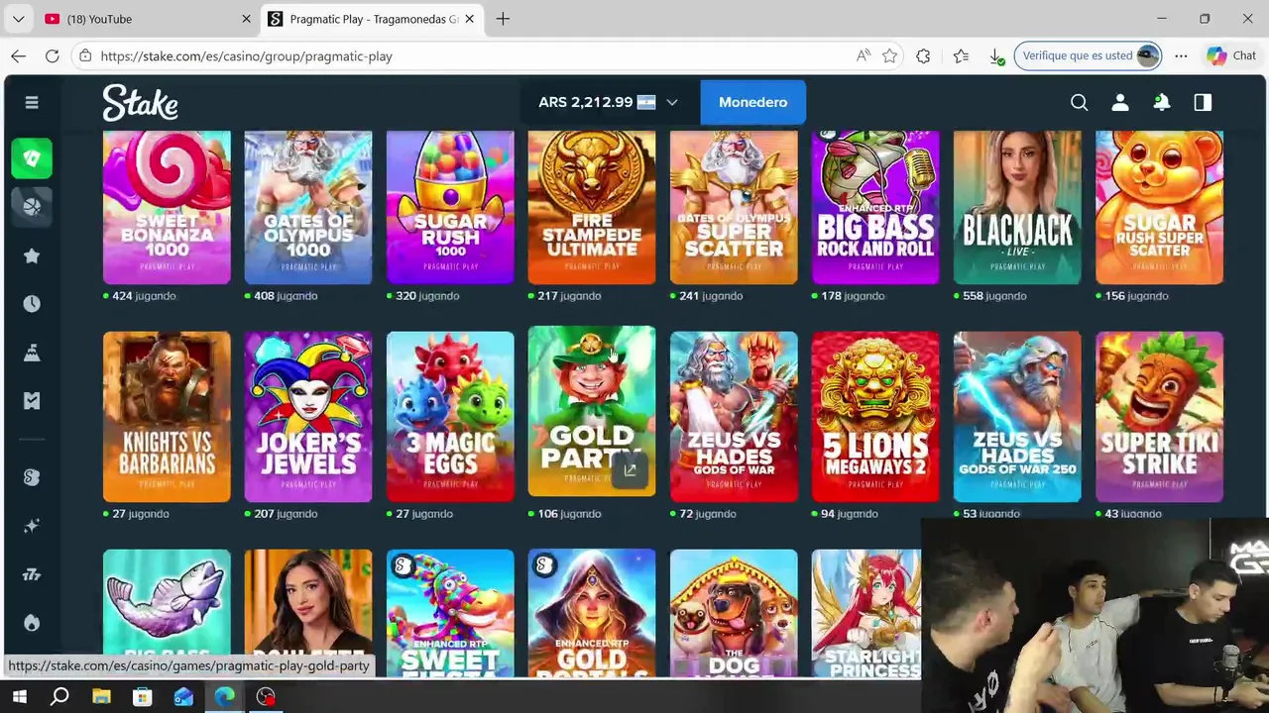Open 3 Magic Eggs game
Screen dimensions: 1269x713
[450, 417]
